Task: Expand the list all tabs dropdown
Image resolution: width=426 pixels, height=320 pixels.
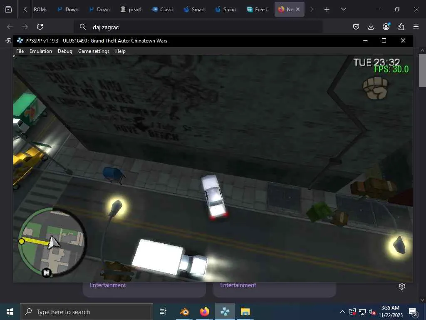Action: pyautogui.click(x=343, y=9)
